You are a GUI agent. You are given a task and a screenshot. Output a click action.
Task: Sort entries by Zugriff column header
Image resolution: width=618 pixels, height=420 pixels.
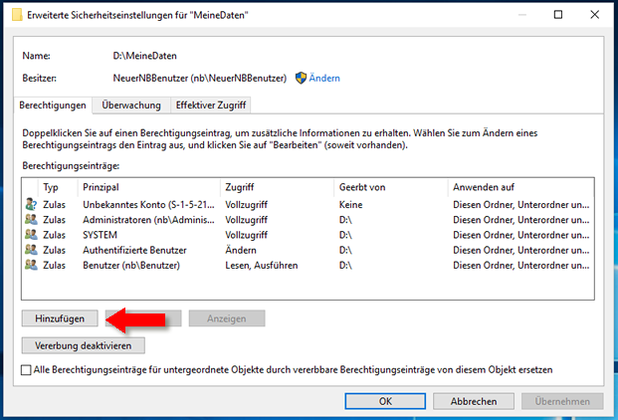277,186
